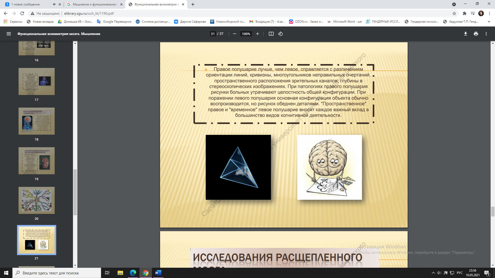Switch to Chrome on the taskbar
Viewport: 495px width, 278px height.
coord(146,273)
